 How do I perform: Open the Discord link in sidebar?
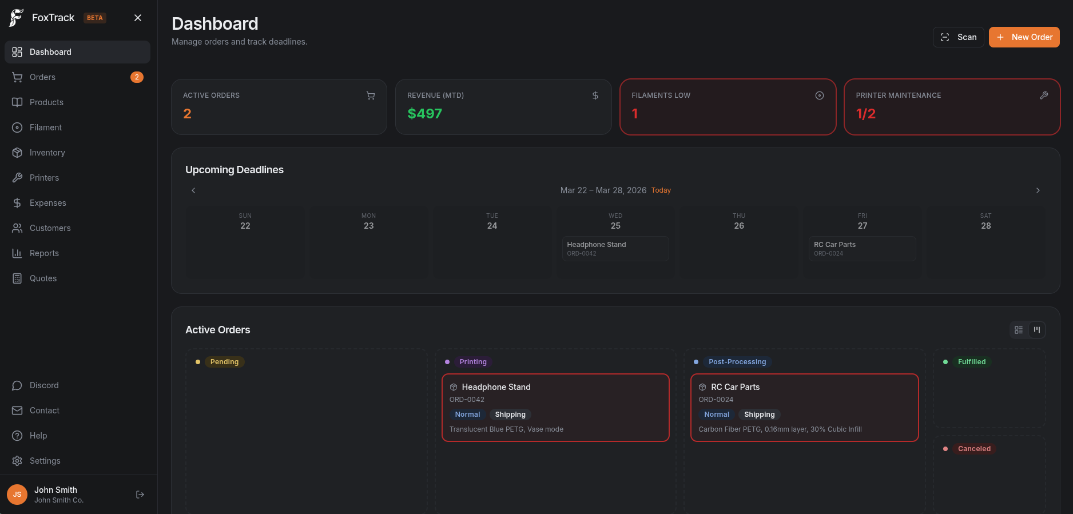[x=44, y=385]
